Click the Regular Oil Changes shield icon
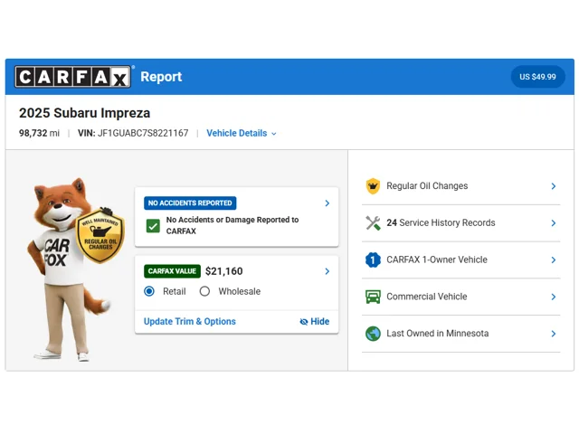Viewport: 579px width, 434px height. pos(373,186)
